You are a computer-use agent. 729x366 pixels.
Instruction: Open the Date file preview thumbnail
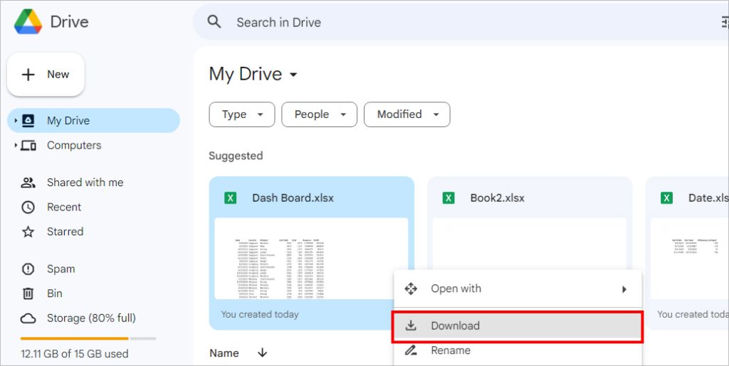pos(689,259)
